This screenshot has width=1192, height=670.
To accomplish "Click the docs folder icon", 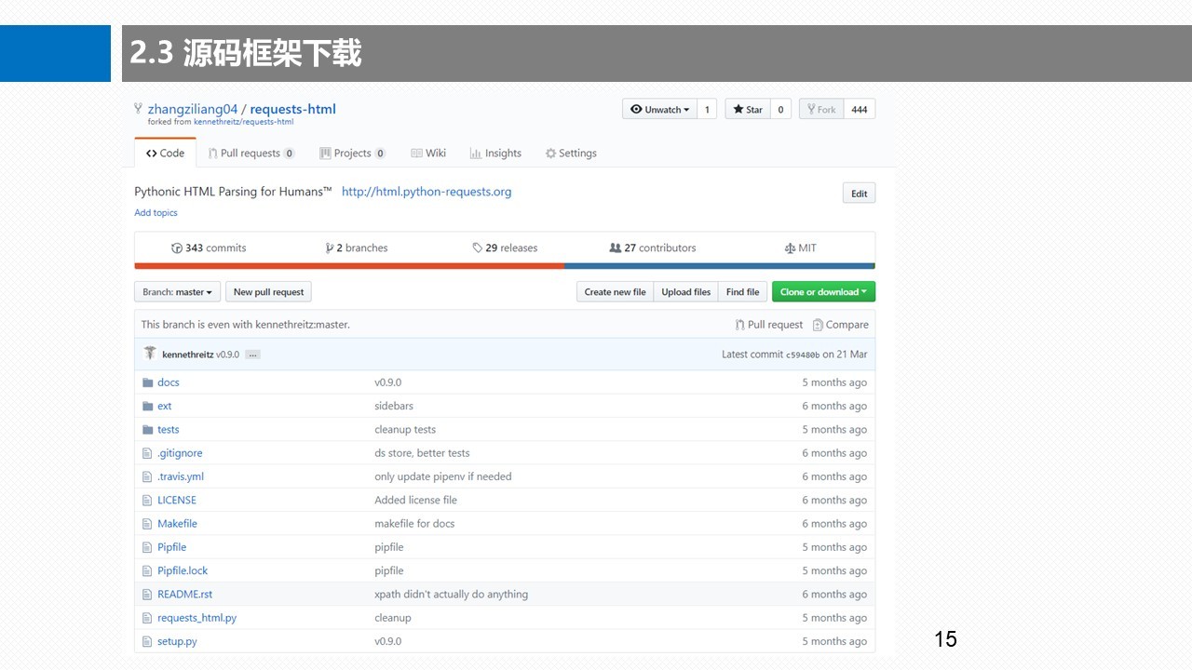I will pyautogui.click(x=147, y=382).
